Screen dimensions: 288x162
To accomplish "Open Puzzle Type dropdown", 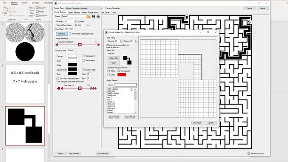I will pyautogui.click(x=84, y=8).
